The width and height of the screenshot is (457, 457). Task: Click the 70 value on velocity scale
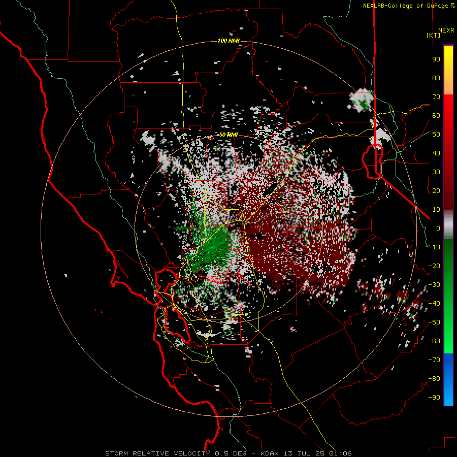point(436,97)
